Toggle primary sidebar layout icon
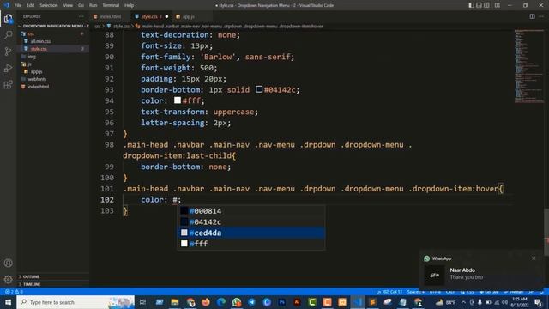The image size is (549, 309). point(471,5)
